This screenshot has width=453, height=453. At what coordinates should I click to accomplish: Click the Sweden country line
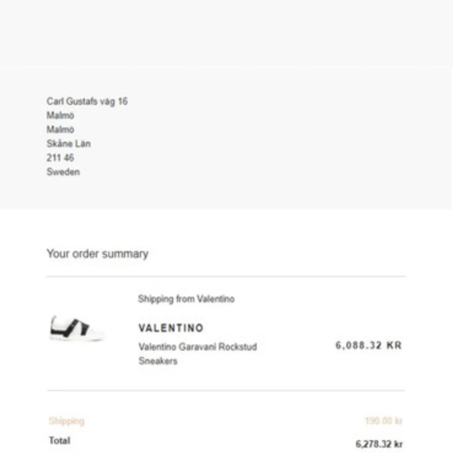tap(63, 172)
